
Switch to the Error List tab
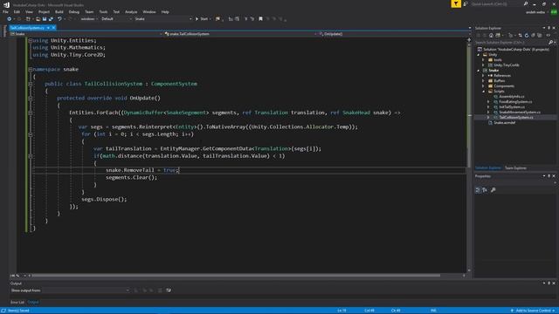[17, 303]
